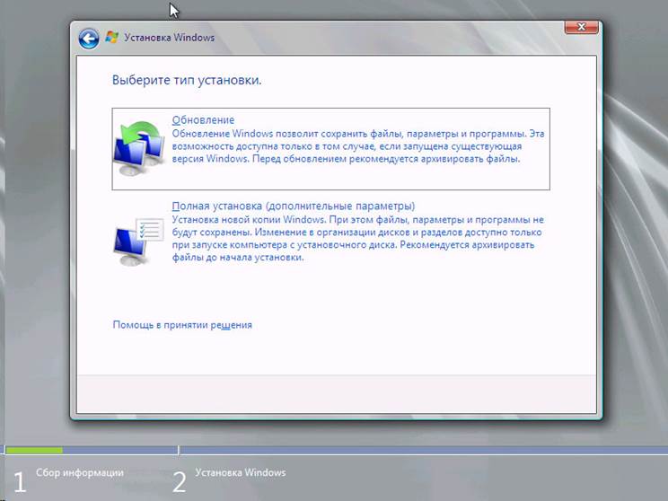Click the heading Выберите тип установки

click(x=187, y=80)
